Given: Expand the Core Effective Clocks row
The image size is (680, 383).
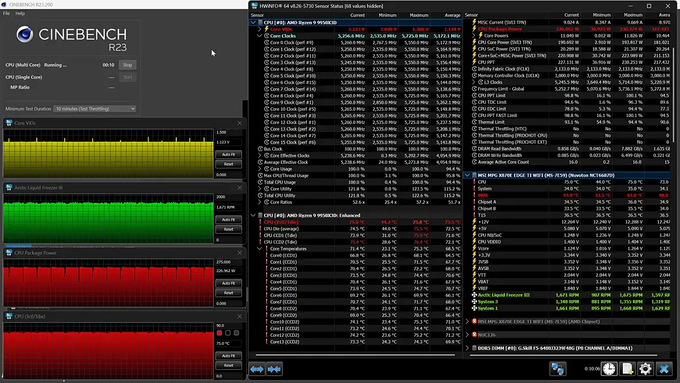Looking at the screenshot, I should (260, 156).
